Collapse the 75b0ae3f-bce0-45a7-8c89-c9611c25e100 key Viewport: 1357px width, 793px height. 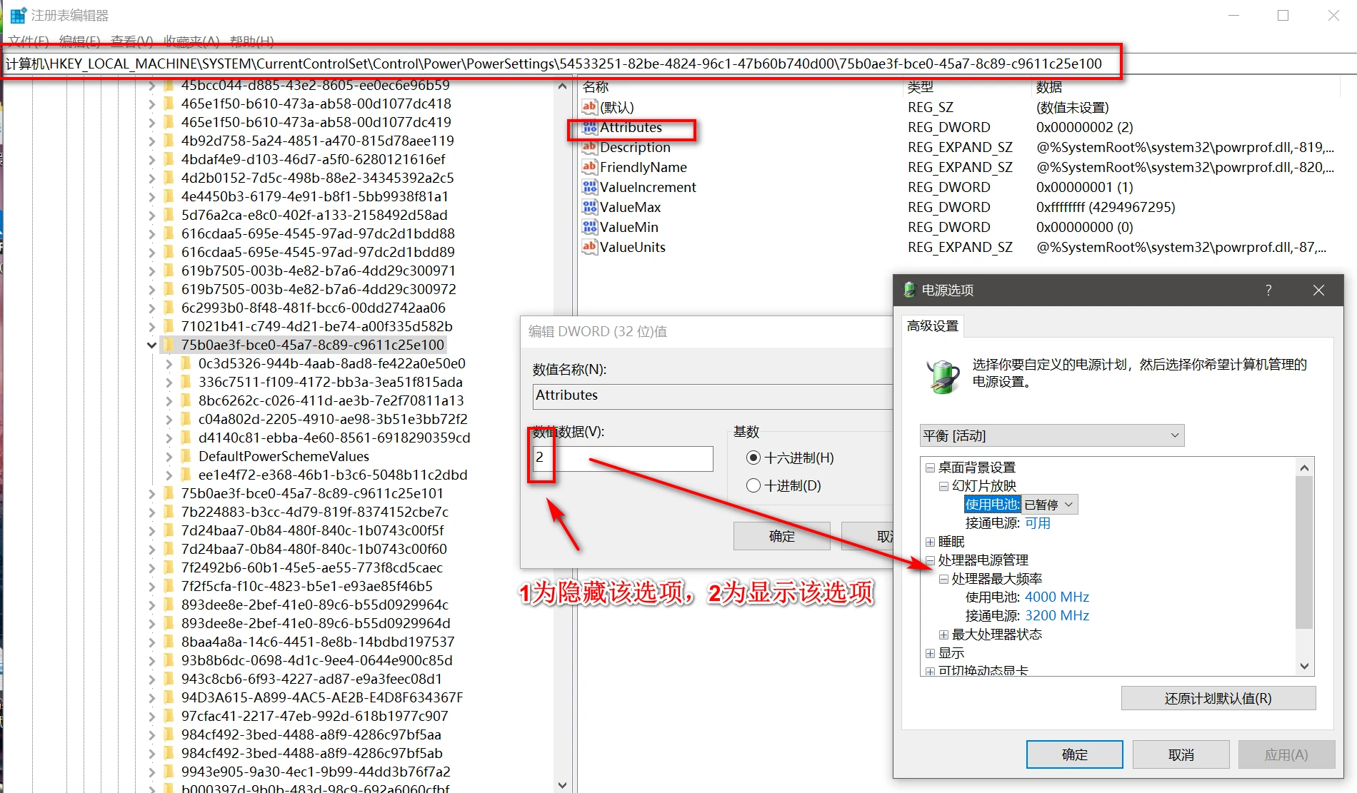coord(151,345)
